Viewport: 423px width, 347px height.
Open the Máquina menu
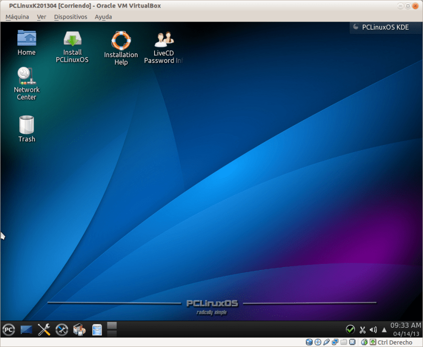click(x=17, y=16)
